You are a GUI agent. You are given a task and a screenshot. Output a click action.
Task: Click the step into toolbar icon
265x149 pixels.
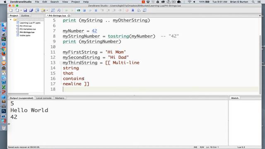102,10
